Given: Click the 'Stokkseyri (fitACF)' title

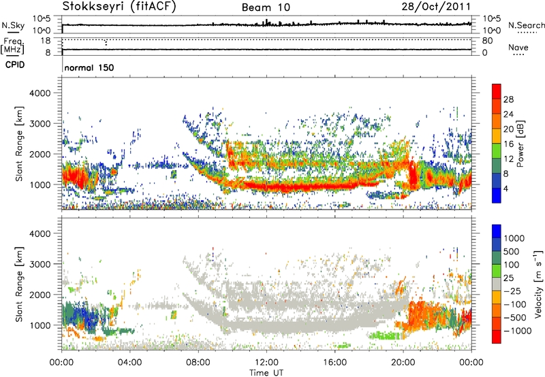Looking at the screenshot, I should coord(119,7).
